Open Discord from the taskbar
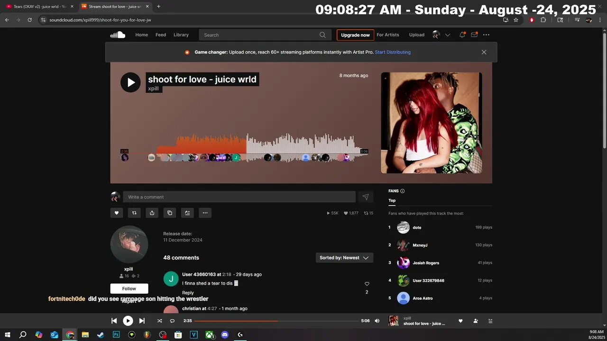 225,335
